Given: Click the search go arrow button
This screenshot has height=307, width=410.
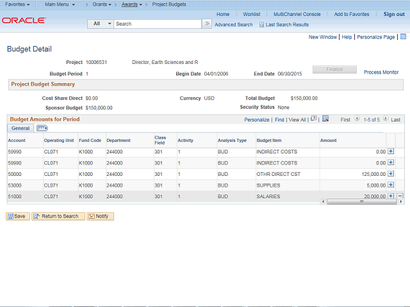Looking at the screenshot, I should pos(207,24).
